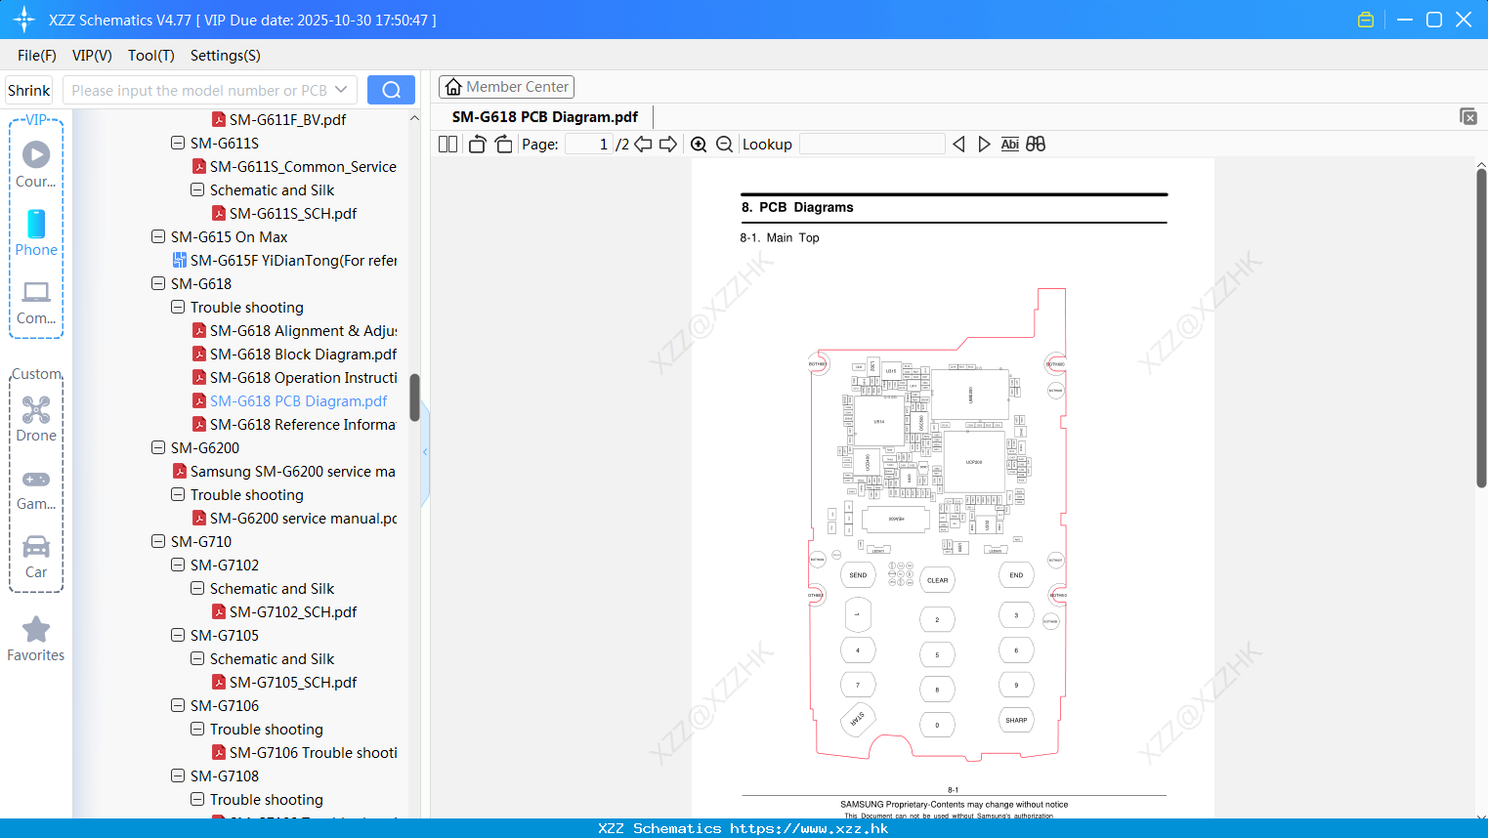Open the Drone category
1488x838 pixels.
(x=36, y=419)
